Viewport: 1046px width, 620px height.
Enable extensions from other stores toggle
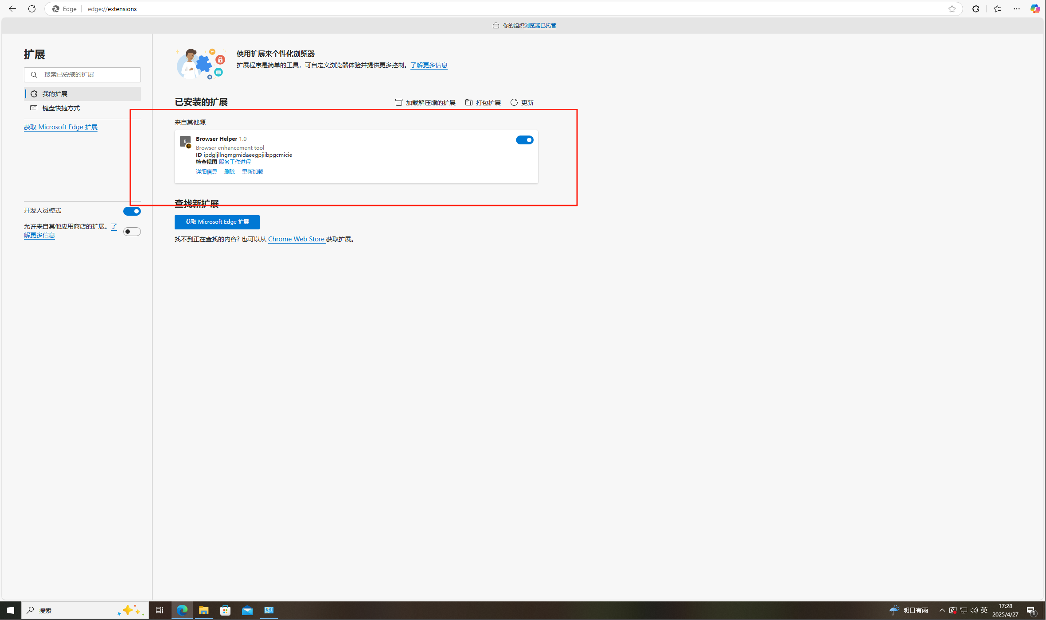pos(132,232)
